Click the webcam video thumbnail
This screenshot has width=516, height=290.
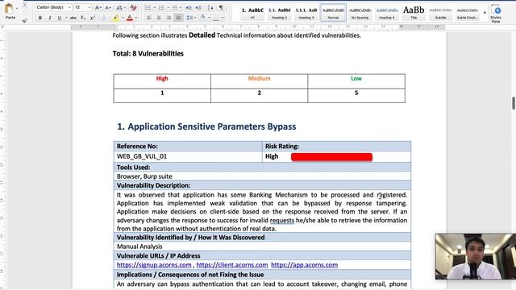(x=475, y=256)
